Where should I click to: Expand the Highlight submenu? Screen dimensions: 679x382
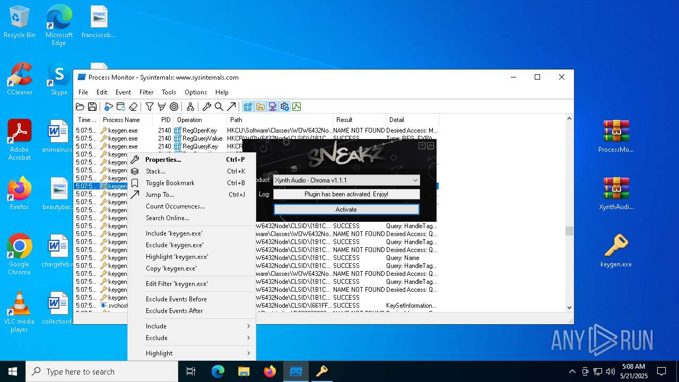[191, 353]
